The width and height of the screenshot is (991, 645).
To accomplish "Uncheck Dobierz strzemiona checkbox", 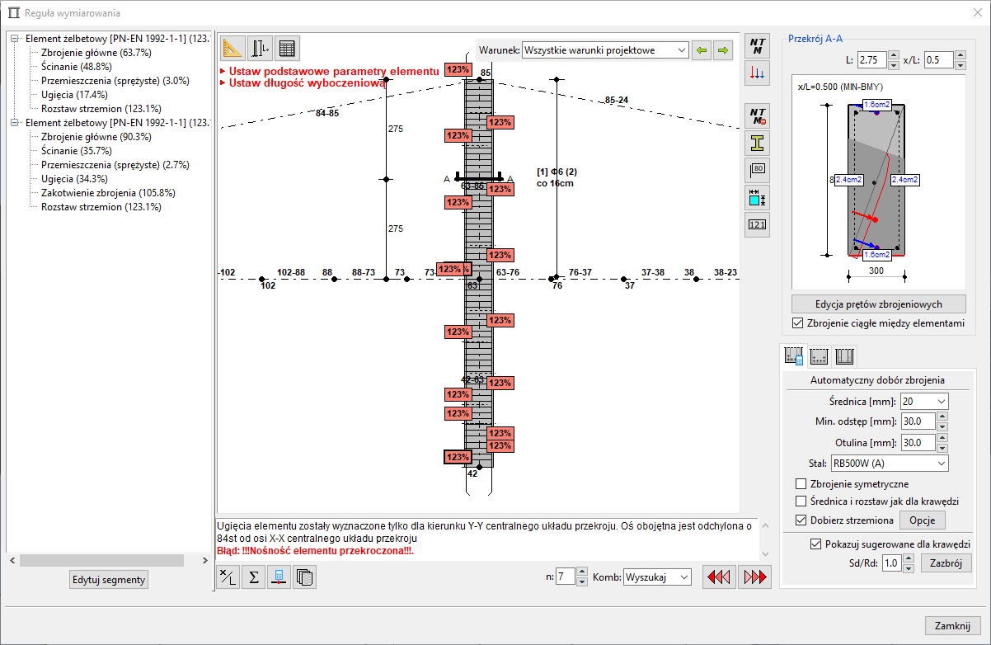I will (x=801, y=520).
